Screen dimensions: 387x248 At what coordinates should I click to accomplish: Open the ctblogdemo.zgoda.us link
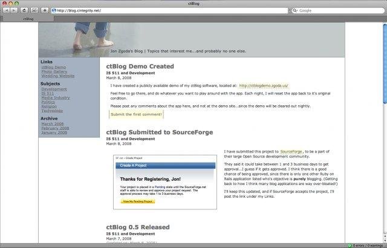click(x=264, y=86)
